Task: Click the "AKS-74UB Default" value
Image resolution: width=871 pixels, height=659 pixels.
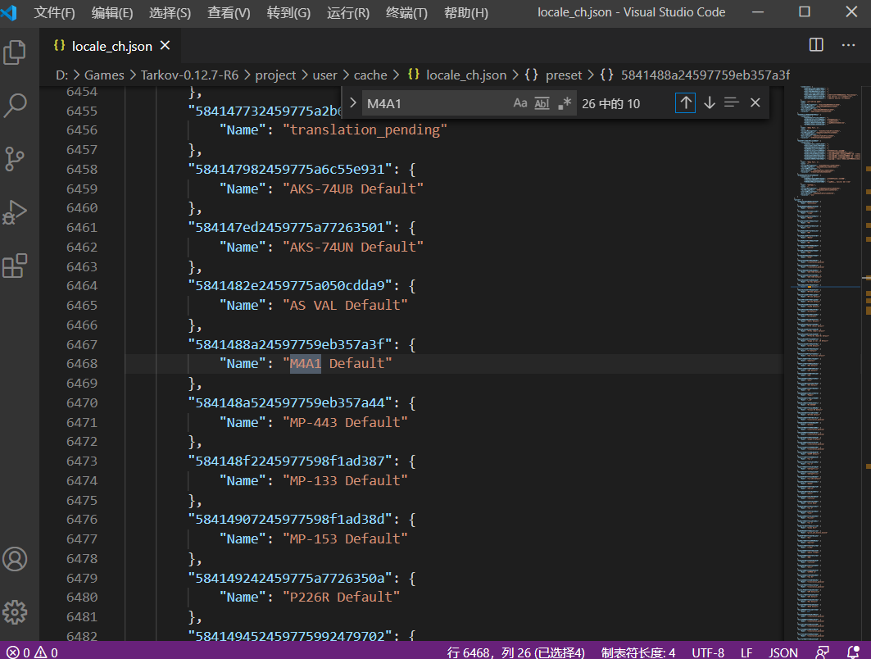Action: click(x=353, y=189)
